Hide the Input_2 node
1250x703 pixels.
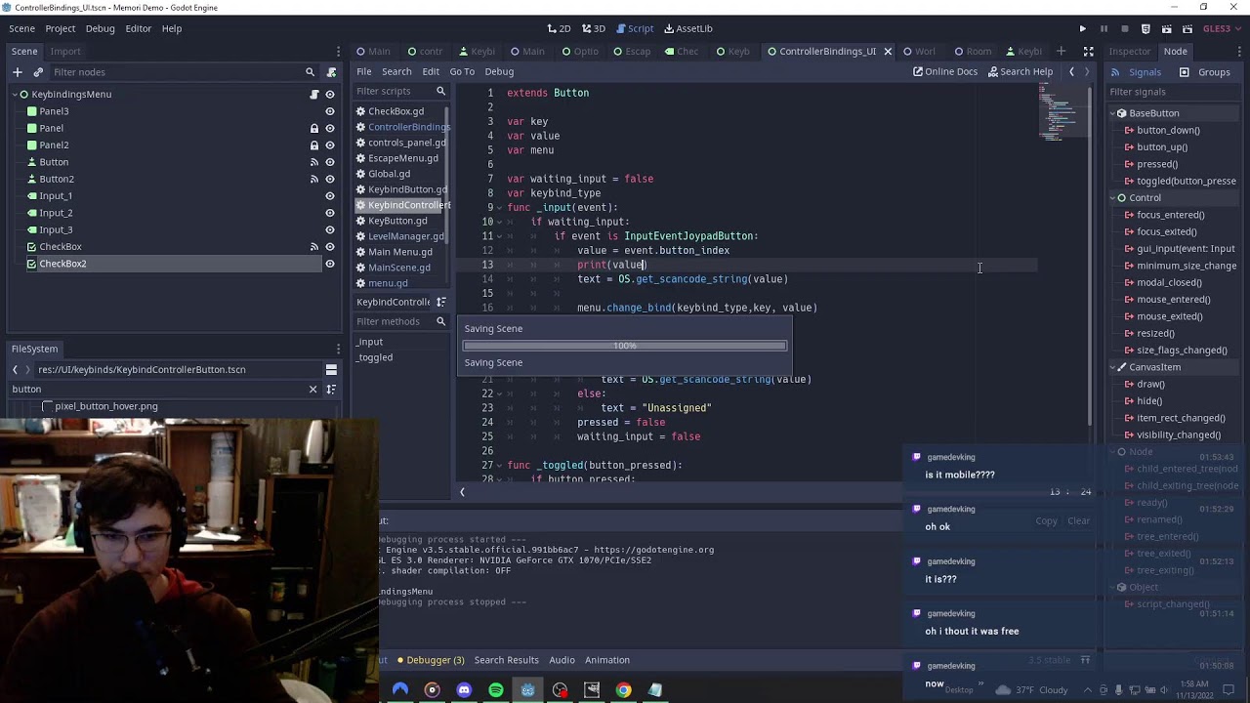click(x=330, y=213)
